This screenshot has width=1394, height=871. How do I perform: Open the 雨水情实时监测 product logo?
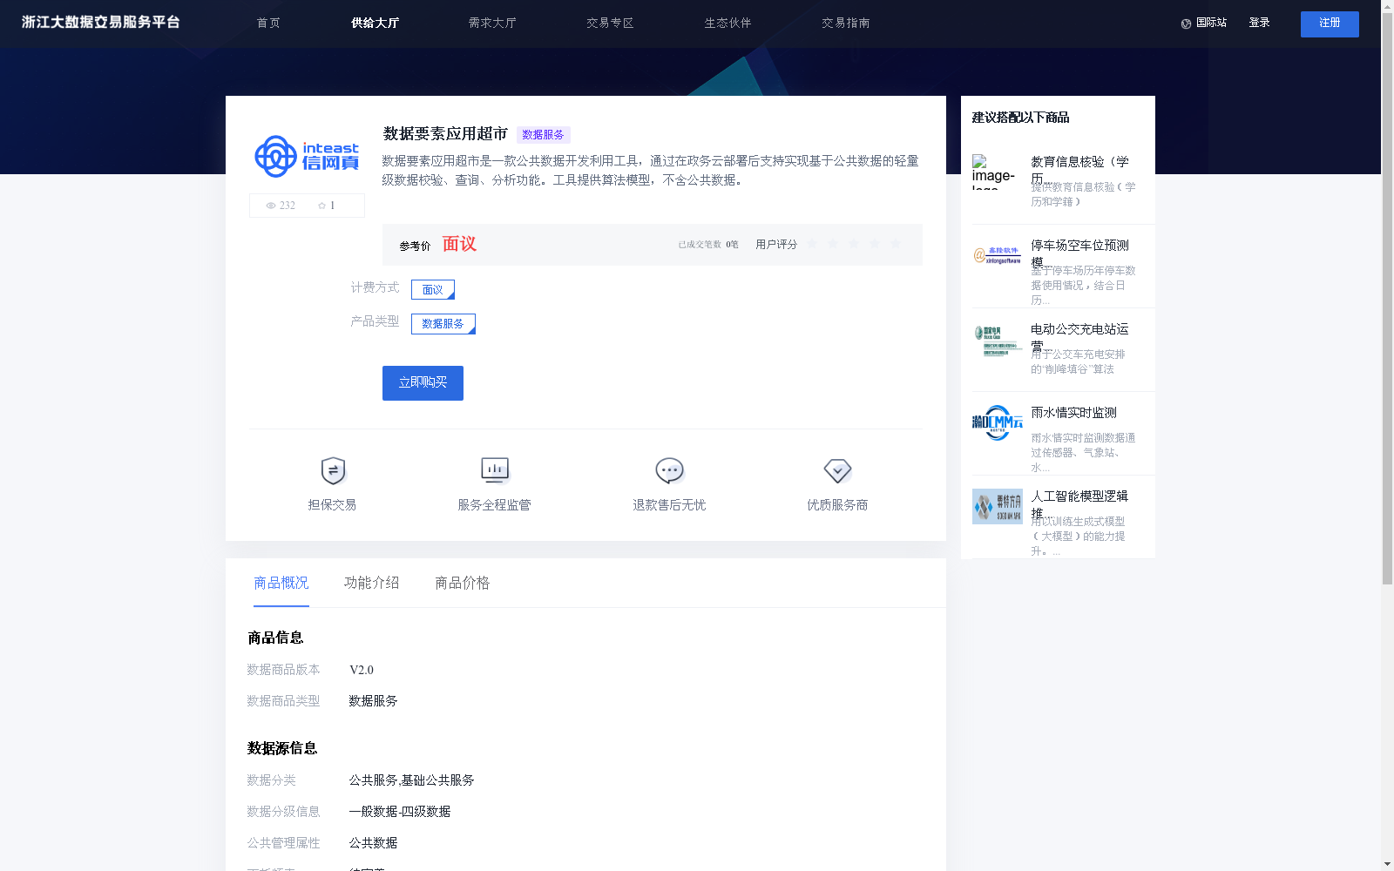click(998, 422)
